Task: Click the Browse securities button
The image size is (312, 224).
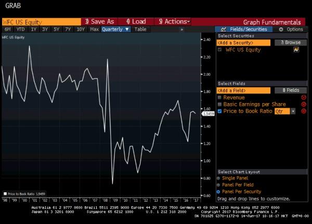Action: tap(291, 43)
